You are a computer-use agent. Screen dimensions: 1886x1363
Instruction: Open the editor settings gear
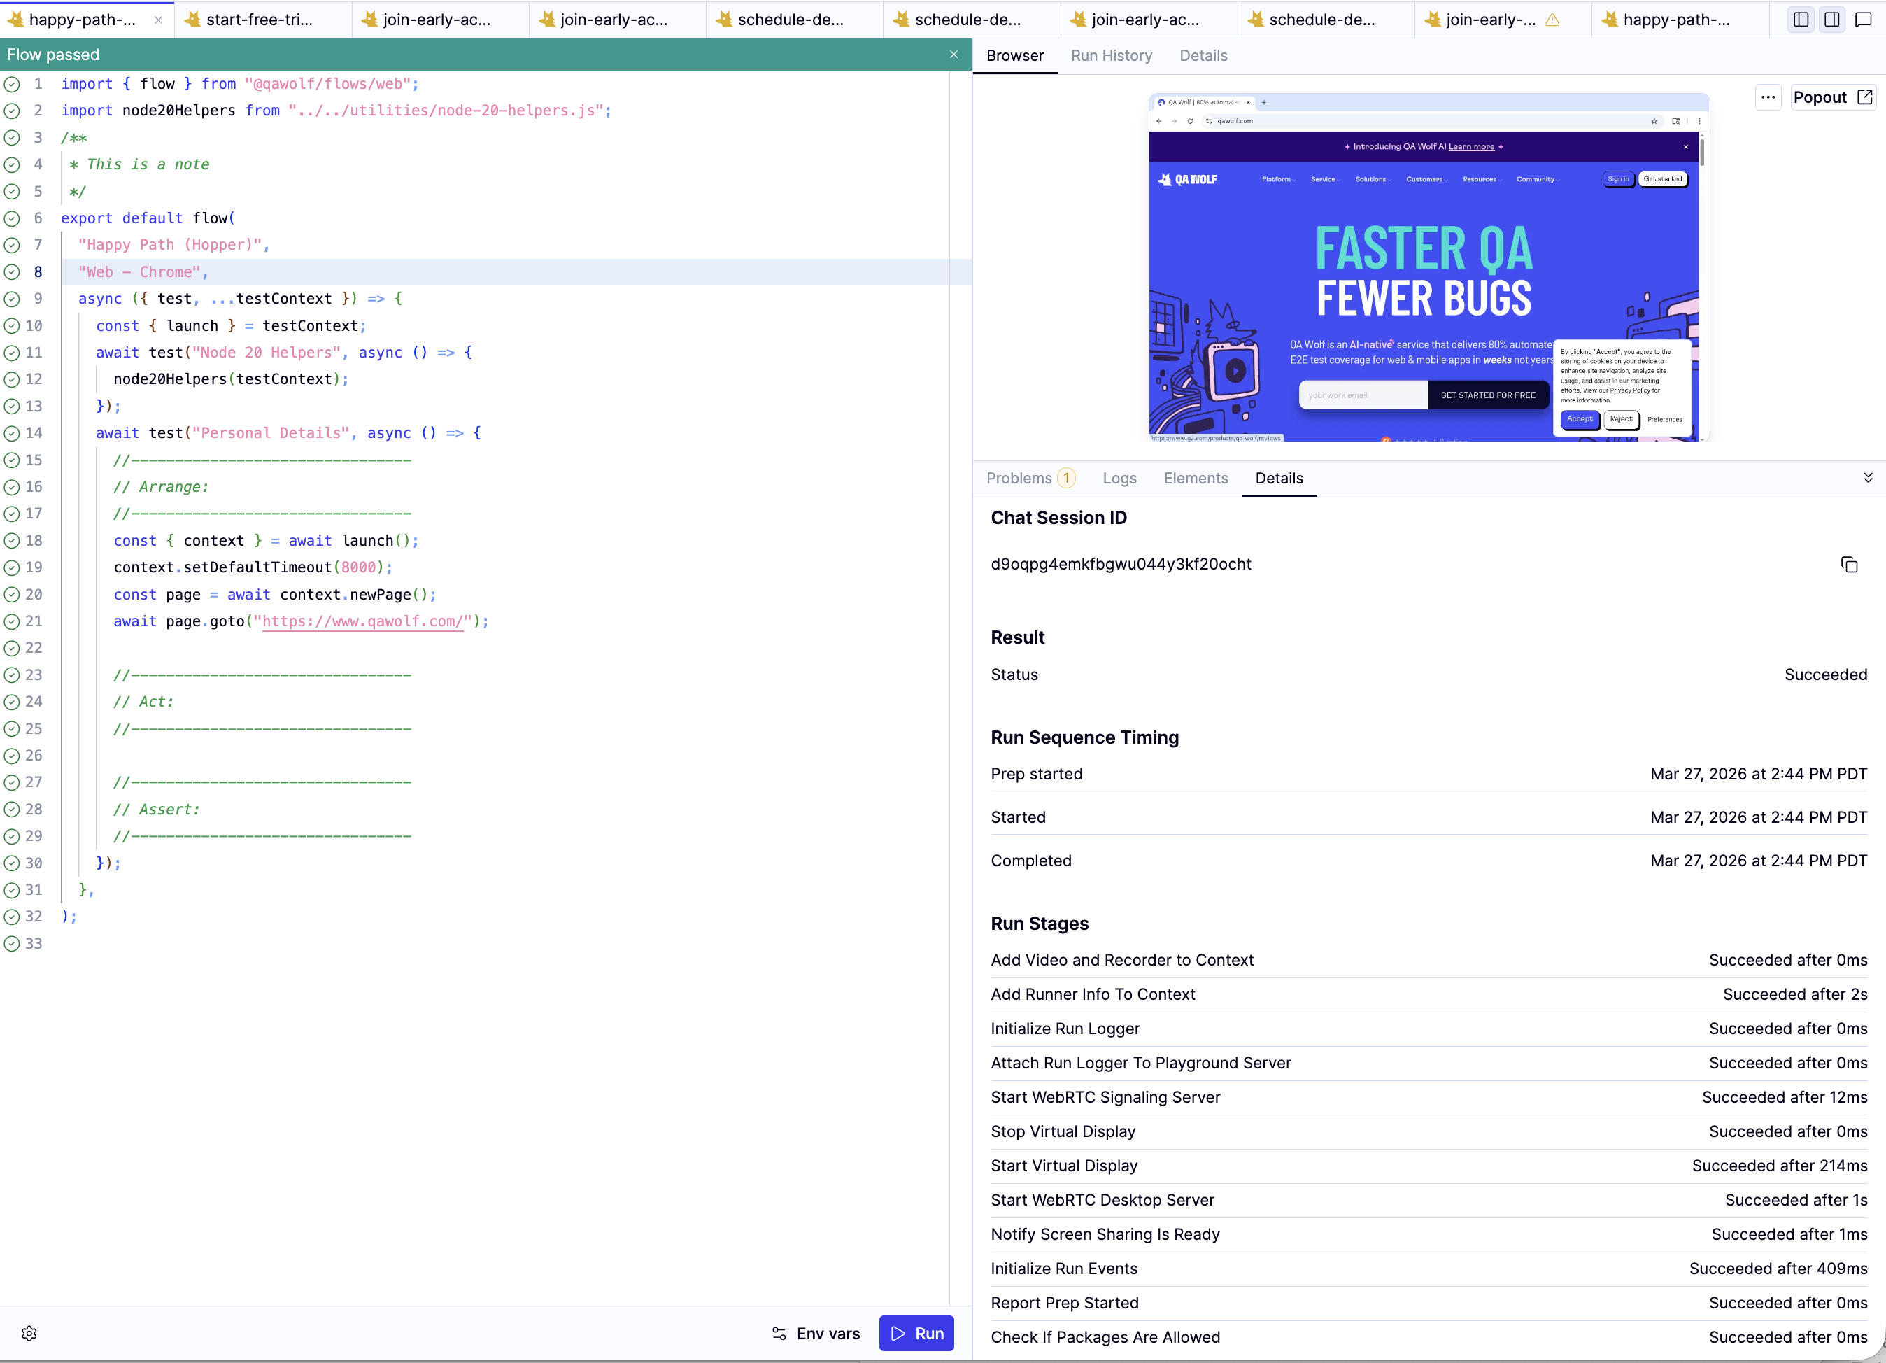pos(29,1333)
